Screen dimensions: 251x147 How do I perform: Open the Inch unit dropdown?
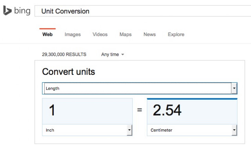click(x=87, y=130)
